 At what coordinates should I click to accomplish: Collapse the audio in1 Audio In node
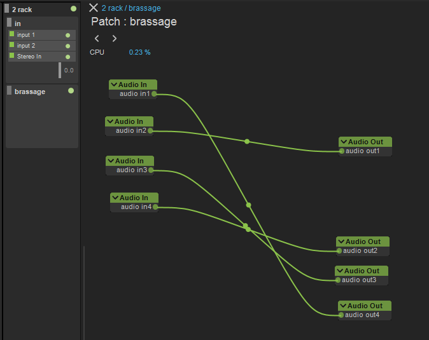pos(114,85)
